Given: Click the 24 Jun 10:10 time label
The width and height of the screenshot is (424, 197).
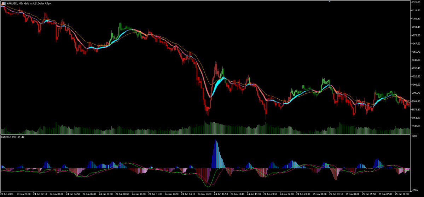Looking at the screenshot, I should pyautogui.click(x=139, y=194).
